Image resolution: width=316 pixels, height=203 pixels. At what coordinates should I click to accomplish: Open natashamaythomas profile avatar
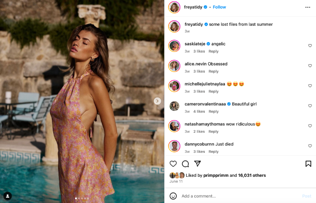point(174,126)
